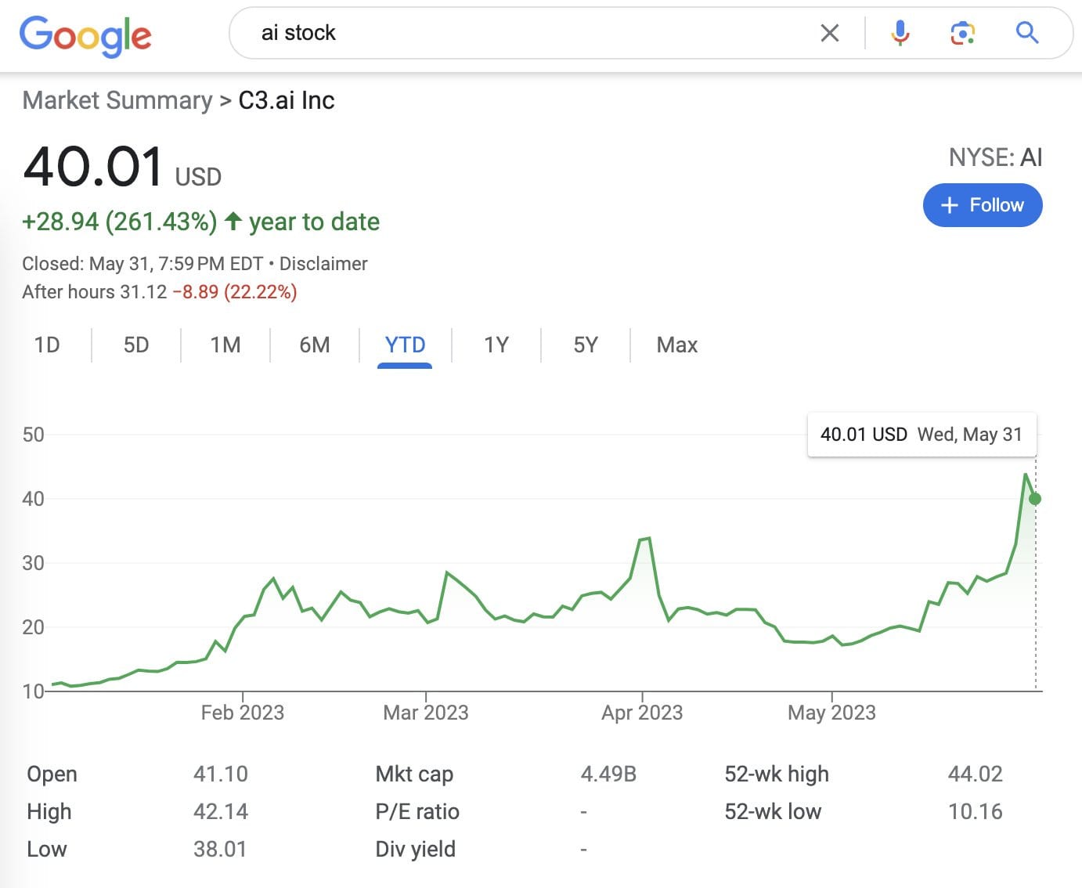Image resolution: width=1082 pixels, height=888 pixels.
Task: Clear the search box with the X icon
Action: 829,33
